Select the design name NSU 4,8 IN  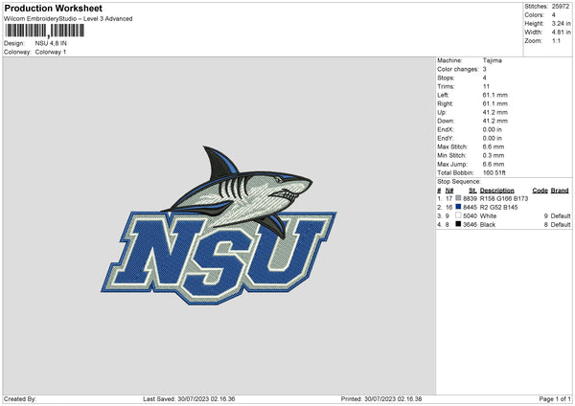[53, 43]
